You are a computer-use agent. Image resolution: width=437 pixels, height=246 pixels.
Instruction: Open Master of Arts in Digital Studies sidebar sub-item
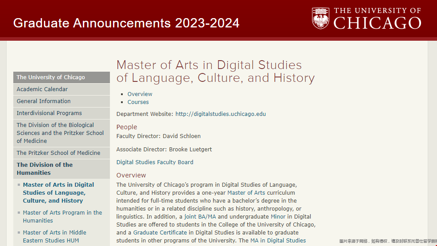coord(58,193)
